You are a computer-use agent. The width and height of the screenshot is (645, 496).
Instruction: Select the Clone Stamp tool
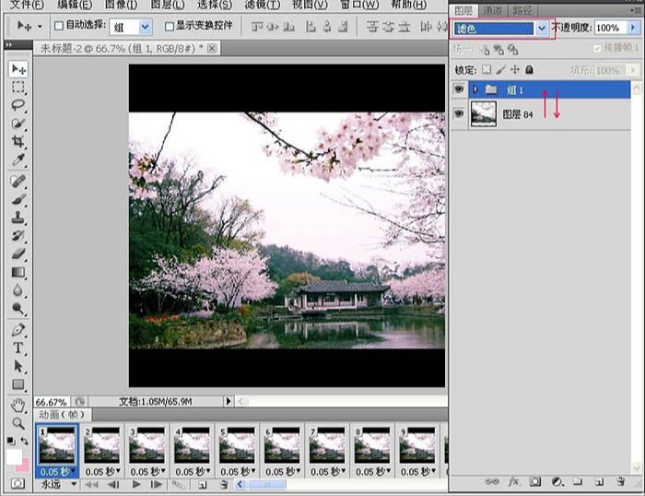18,218
